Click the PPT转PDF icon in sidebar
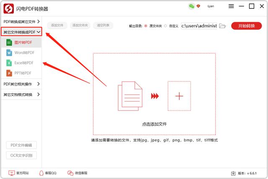The image size is (268, 179). tap(9, 73)
